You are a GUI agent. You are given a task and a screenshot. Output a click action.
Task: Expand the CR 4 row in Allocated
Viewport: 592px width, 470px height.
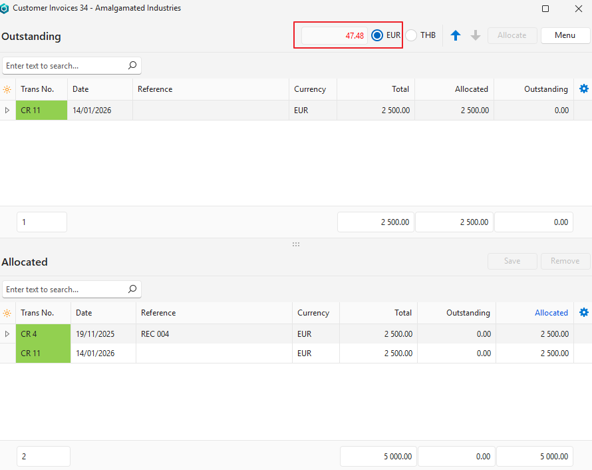point(7,334)
